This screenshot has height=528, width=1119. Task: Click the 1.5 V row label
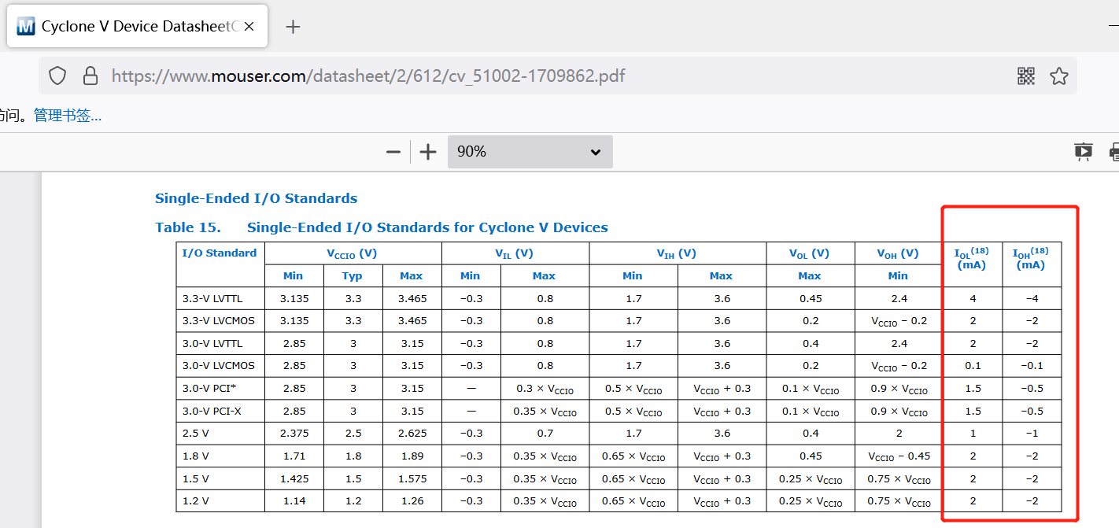[x=195, y=478]
